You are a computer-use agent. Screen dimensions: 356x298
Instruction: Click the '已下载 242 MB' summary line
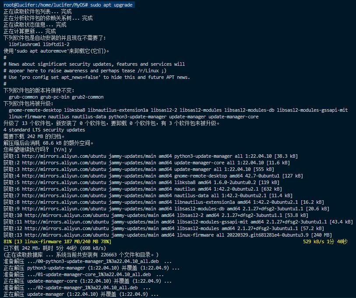55,248
